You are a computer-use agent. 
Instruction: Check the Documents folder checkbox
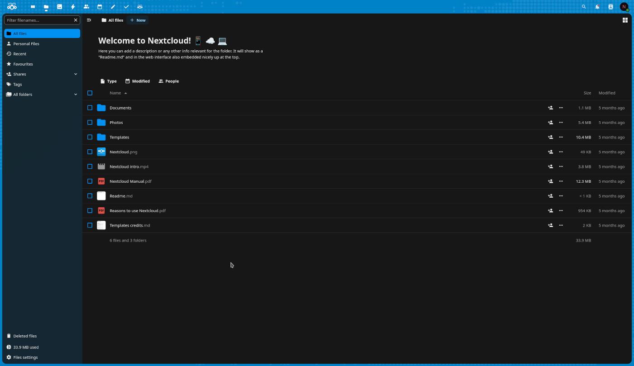tap(90, 108)
